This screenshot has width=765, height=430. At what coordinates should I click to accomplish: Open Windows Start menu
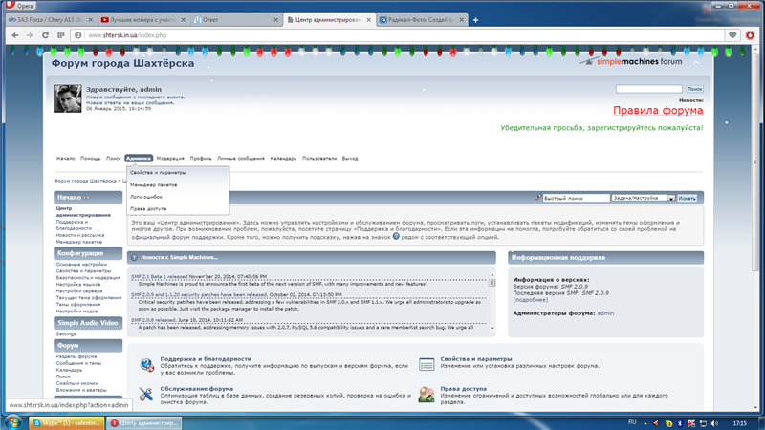pos(12,422)
